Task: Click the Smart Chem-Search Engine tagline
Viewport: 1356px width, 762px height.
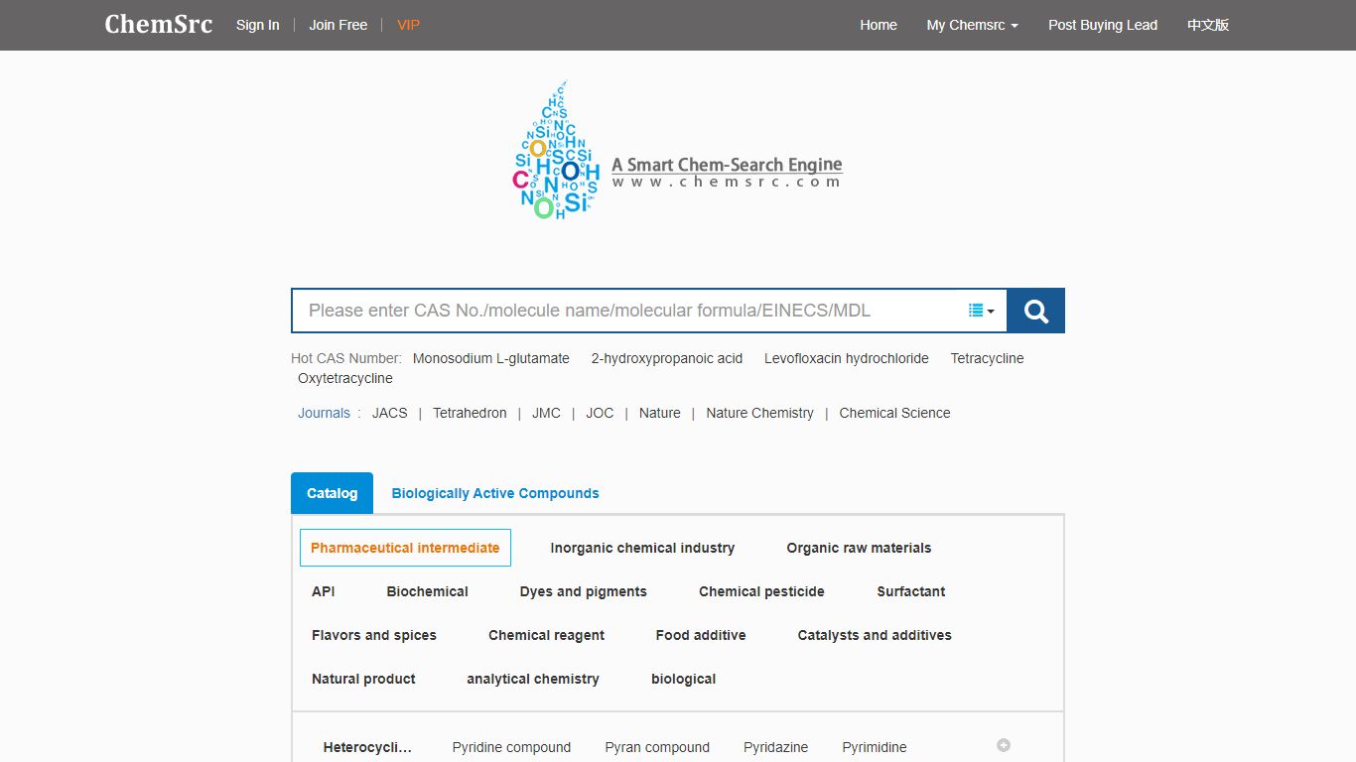Action: (727, 165)
